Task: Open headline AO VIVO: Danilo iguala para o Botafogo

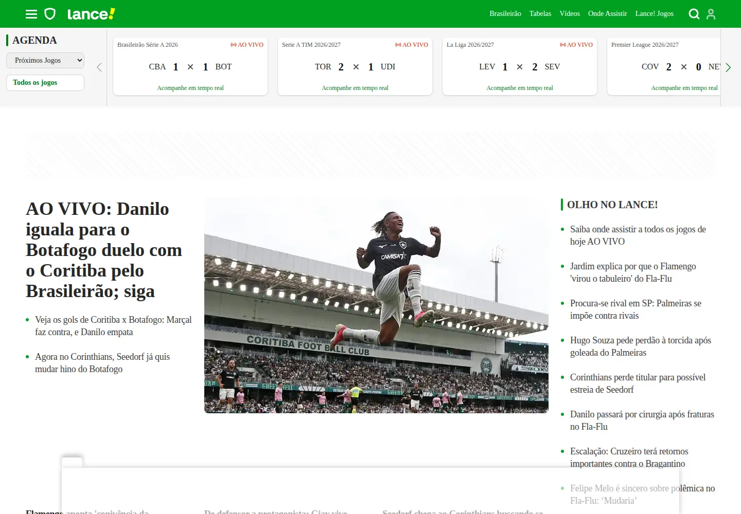Action: click(104, 250)
